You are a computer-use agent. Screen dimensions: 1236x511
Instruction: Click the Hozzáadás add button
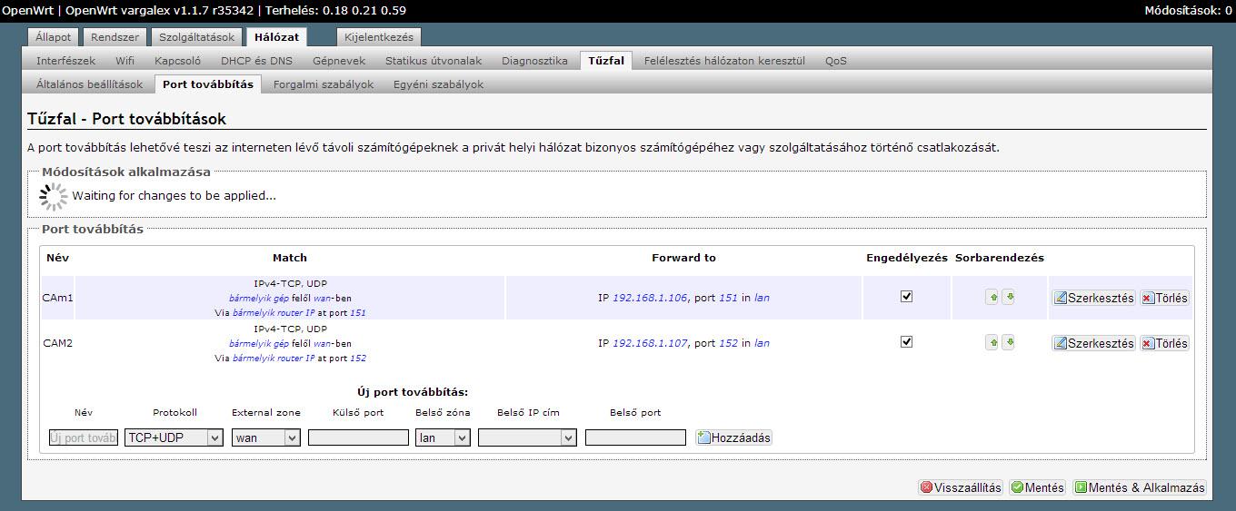pos(733,437)
